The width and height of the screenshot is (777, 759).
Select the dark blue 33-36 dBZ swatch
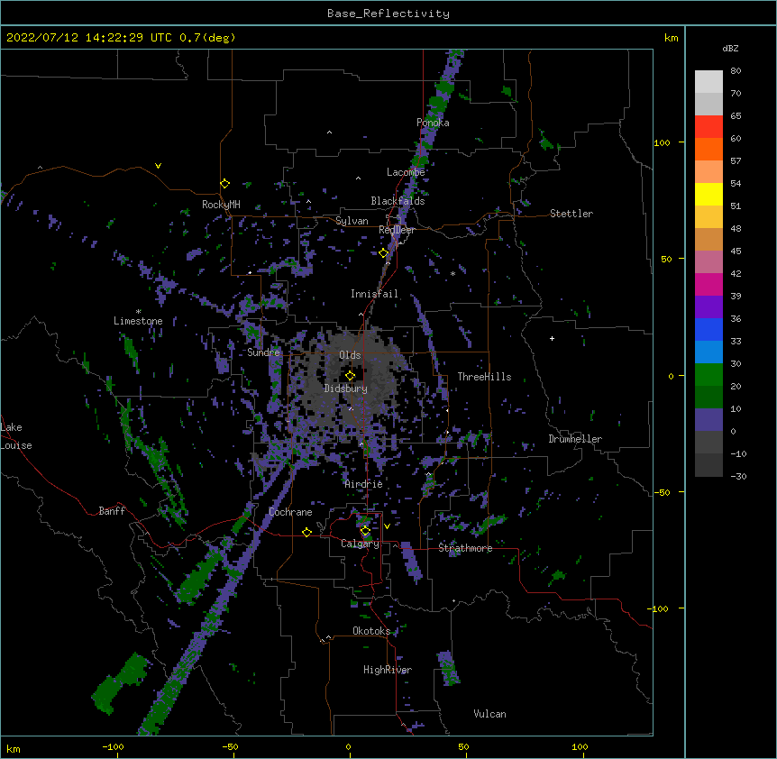click(x=708, y=330)
